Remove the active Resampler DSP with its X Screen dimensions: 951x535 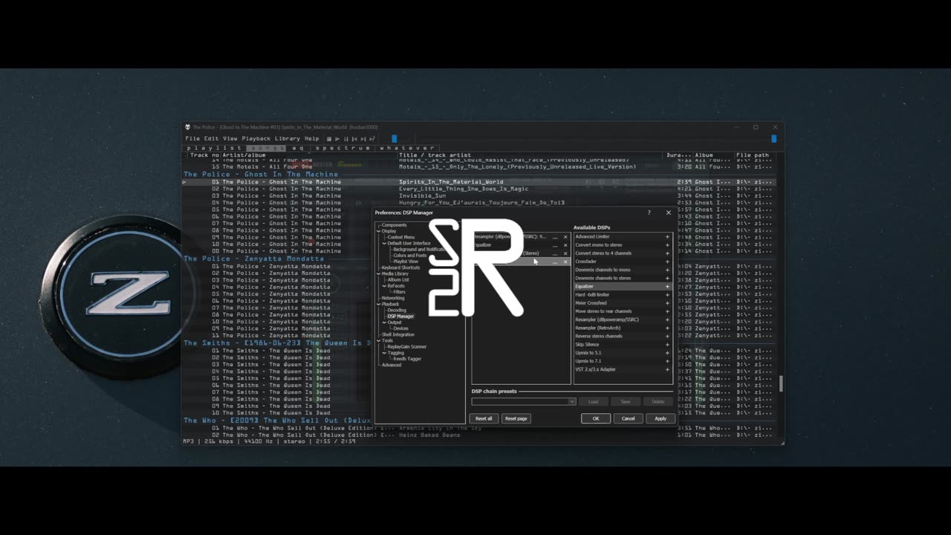point(565,237)
